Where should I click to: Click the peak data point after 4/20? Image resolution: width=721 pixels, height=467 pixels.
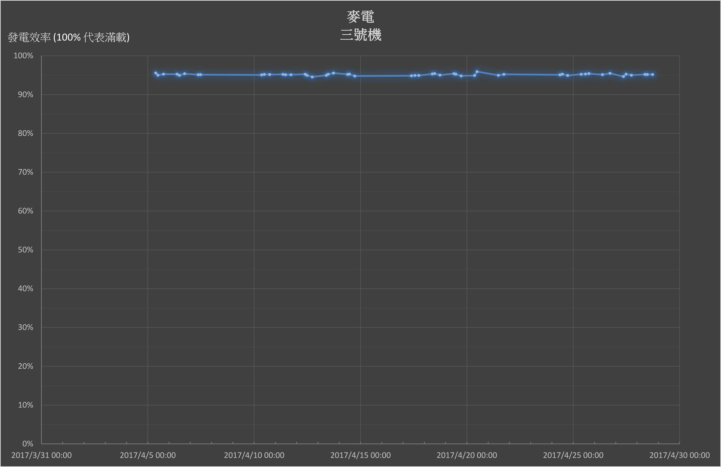[477, 72]
